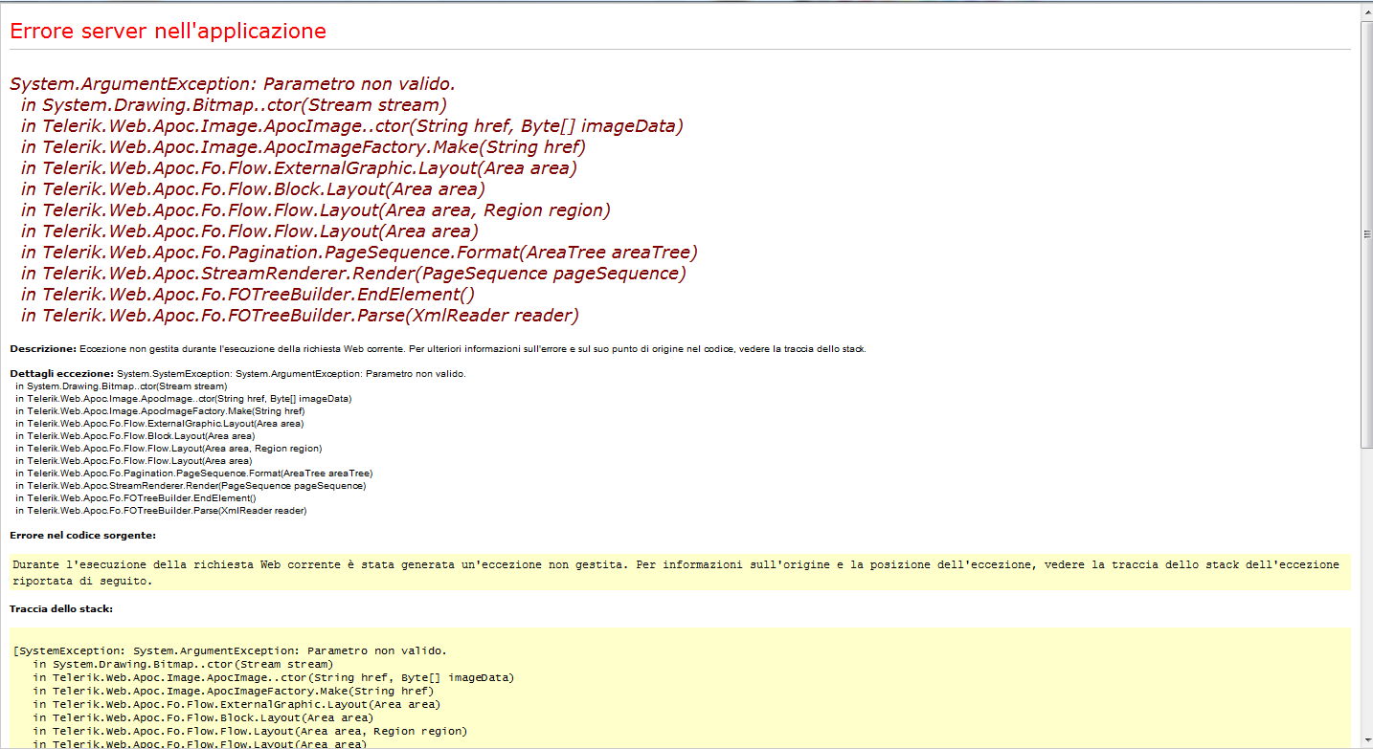1373x749 pixels.
Task: Click the red 'Errore server nell'applicazione' title
Action: (168, 32)
